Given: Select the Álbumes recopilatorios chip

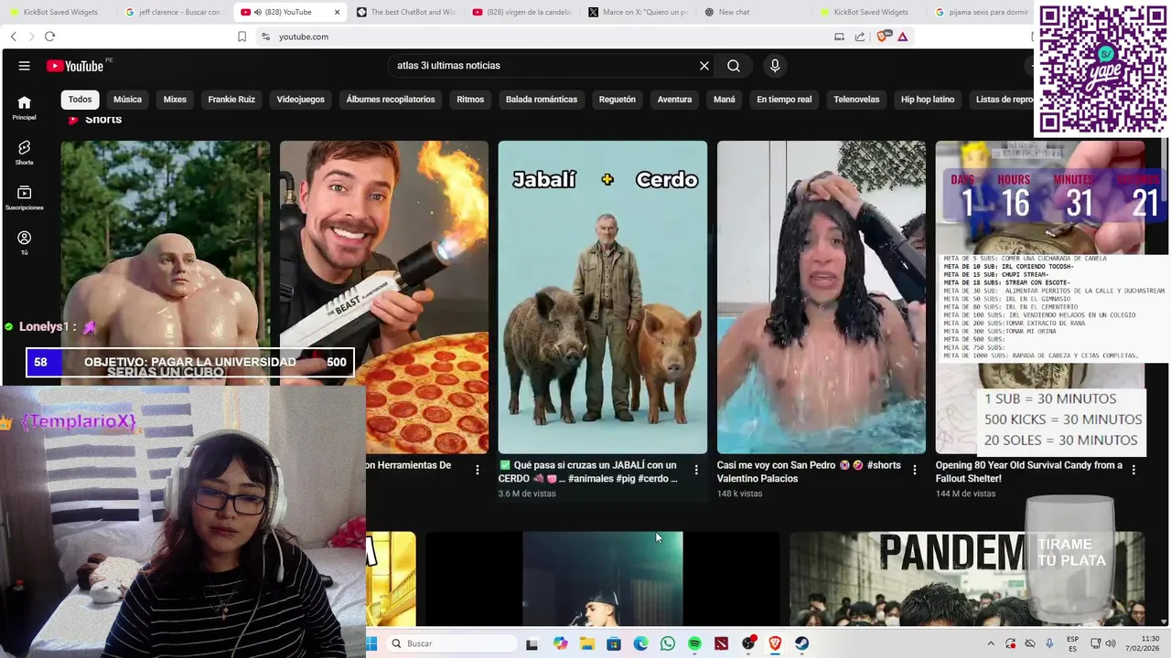Looking at the screenshot, I should pos(391,100).
